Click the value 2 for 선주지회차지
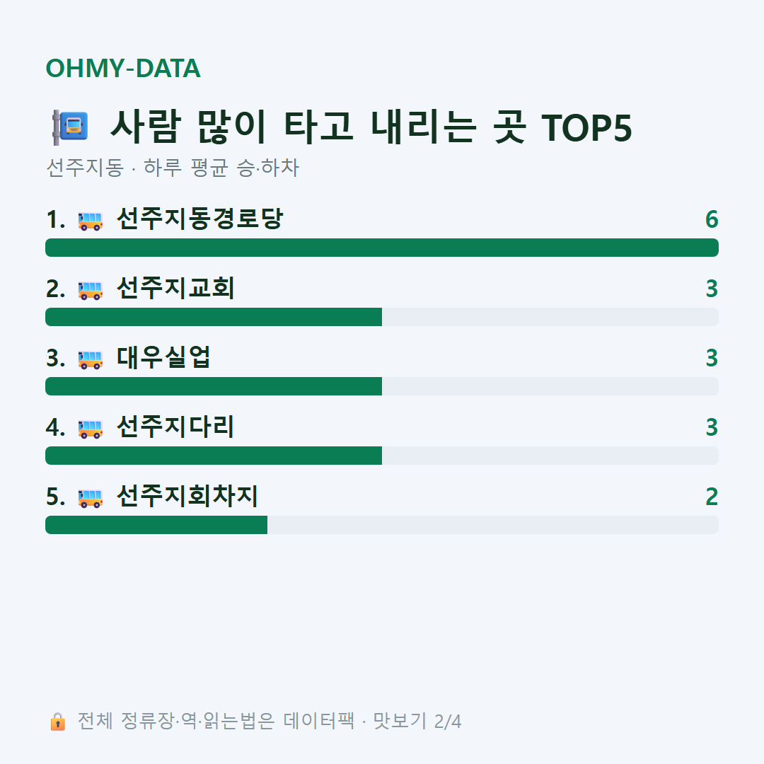 tap(712, 497)
